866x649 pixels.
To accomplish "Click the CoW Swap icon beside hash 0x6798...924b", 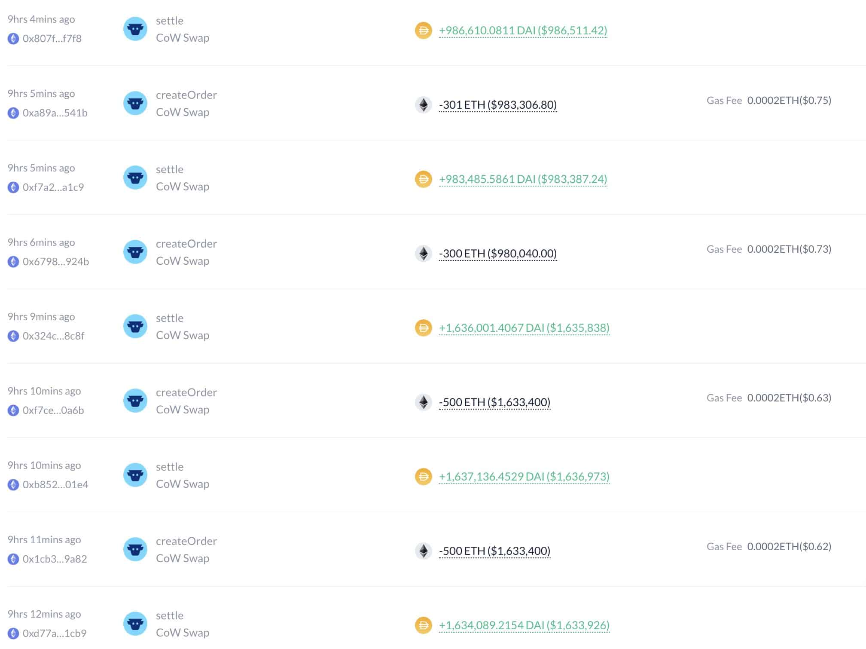I will click(135, 252).
